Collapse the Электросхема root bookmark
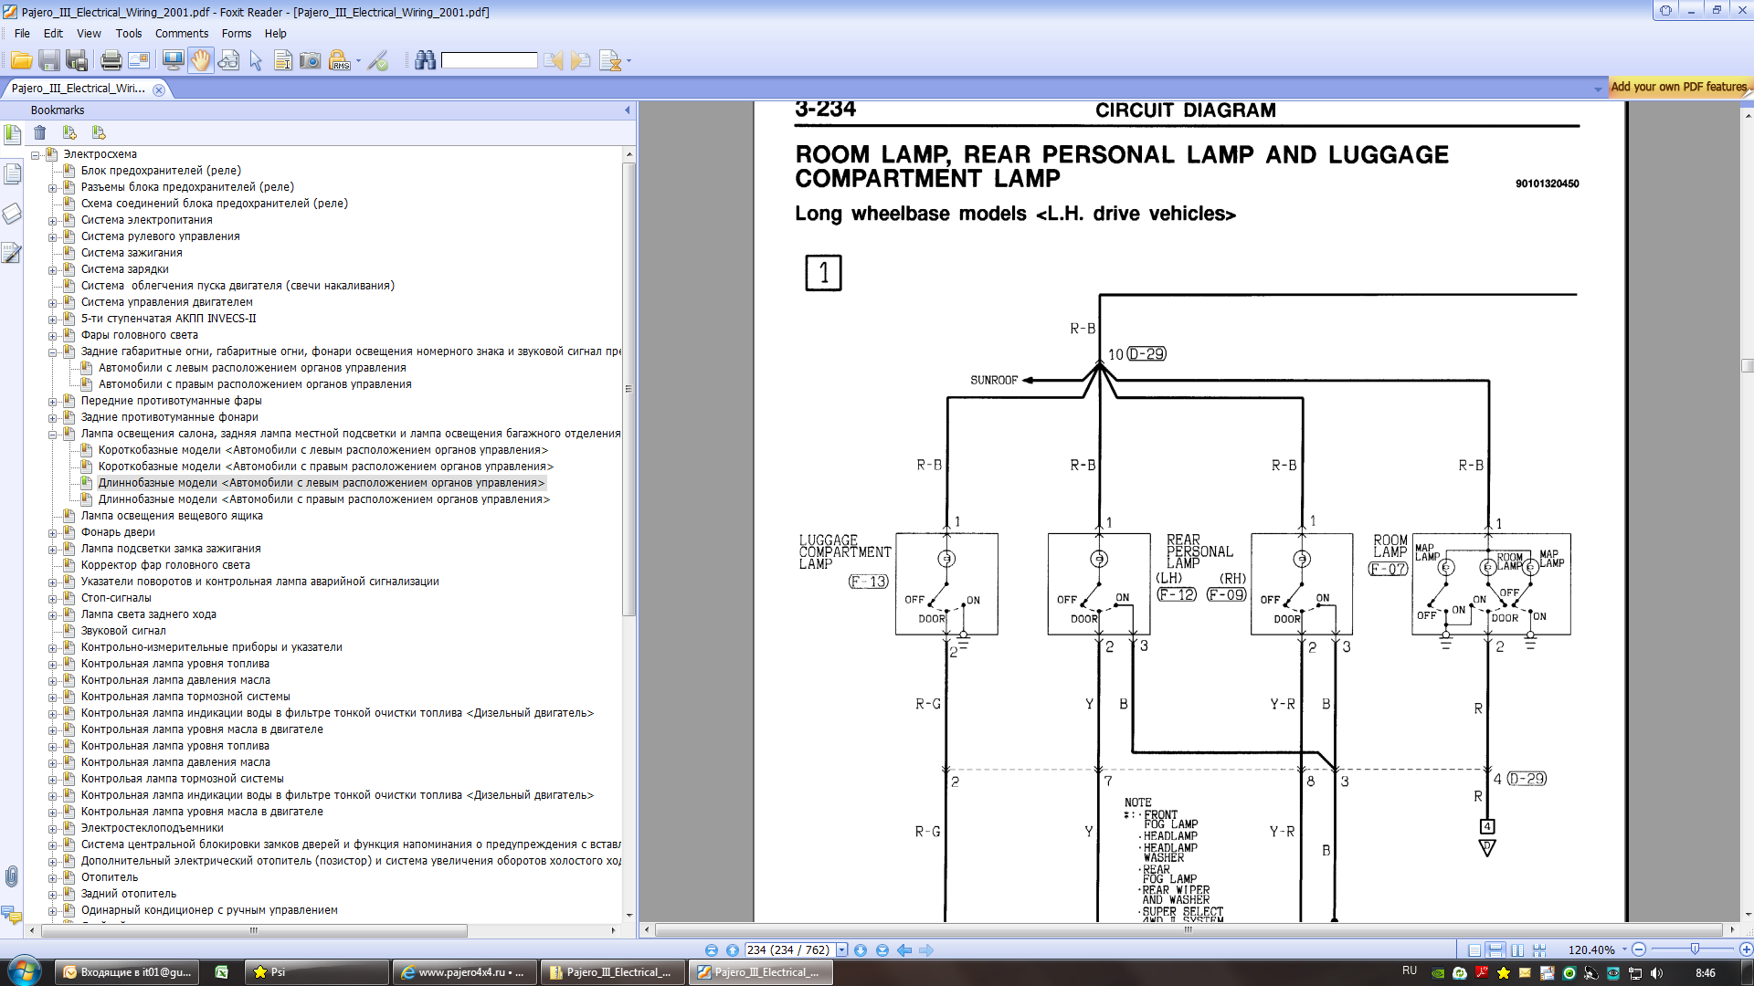The width and height of the screenshot is (1754, 986). tap(36, 155)
